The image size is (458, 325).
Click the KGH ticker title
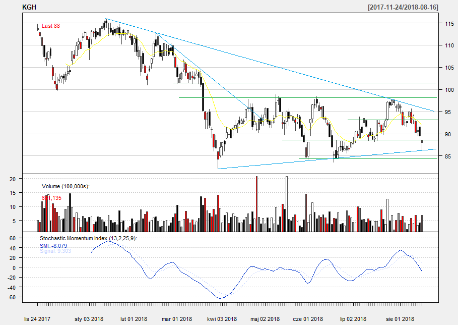29,7
